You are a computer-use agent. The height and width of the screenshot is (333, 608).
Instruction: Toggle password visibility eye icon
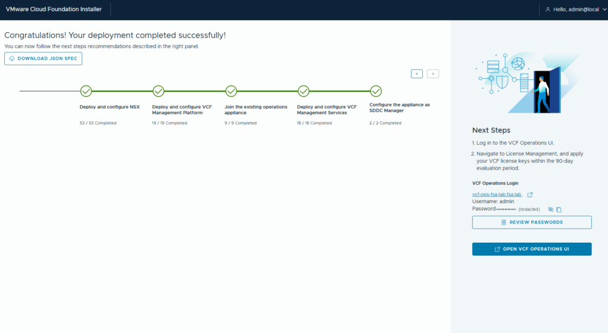pyautogui.click(x=550, y=210)
